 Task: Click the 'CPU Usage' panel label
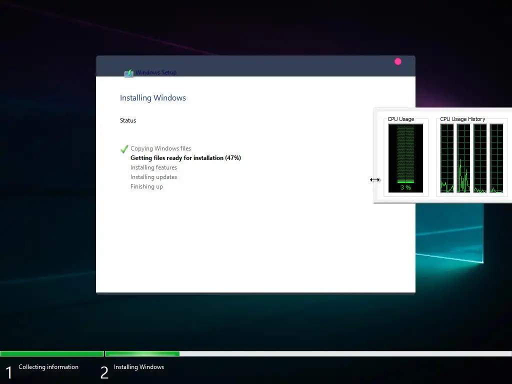(x=400, y=119)
